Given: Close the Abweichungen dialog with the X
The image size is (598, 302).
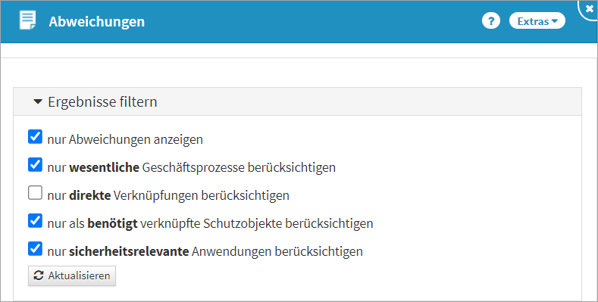Looking at the screenshot, I should [x=589, y=8].
